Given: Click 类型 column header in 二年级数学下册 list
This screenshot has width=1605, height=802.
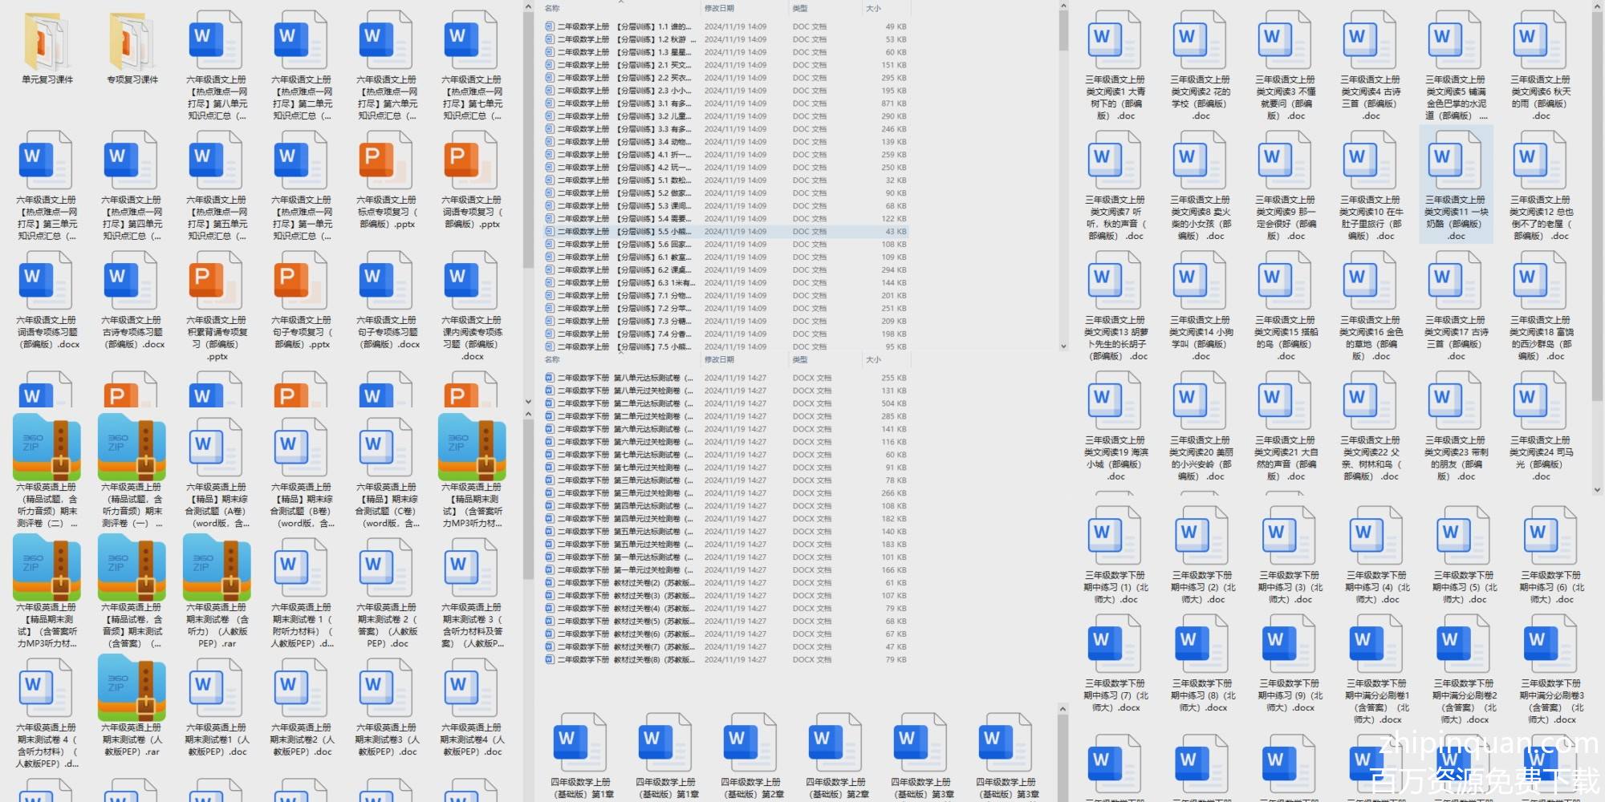Looking at the screenshot, I should [800, 360].
